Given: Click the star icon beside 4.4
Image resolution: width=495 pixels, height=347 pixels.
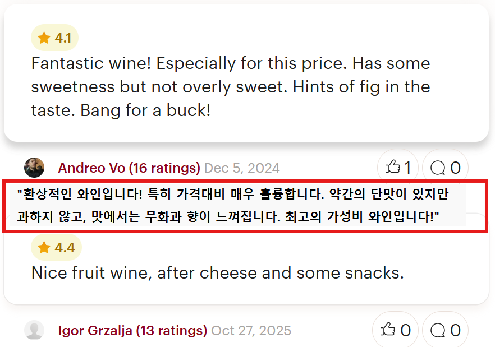Looking at the screenshot, I should click(x=44, y=248).
